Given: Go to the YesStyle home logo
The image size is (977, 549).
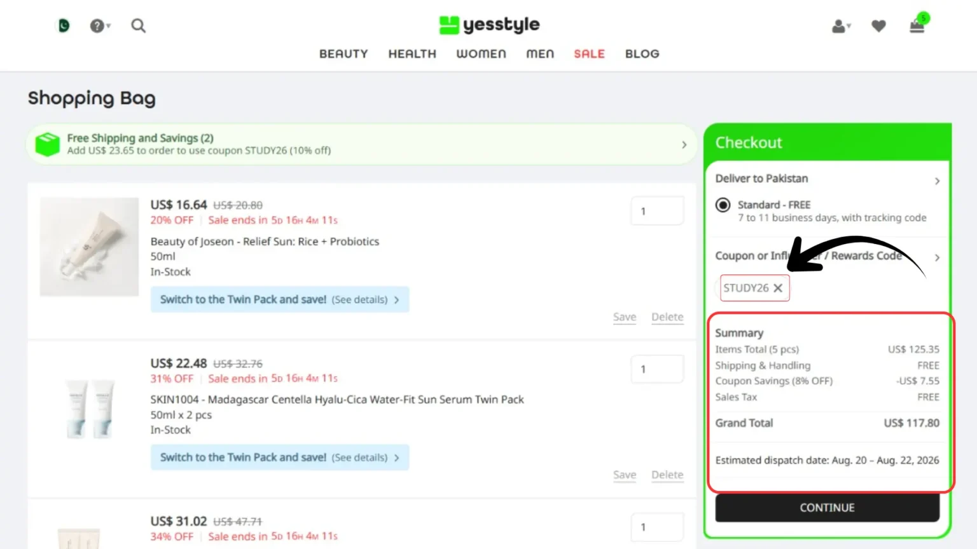Looking at the screenshot, I should [488, 25].
